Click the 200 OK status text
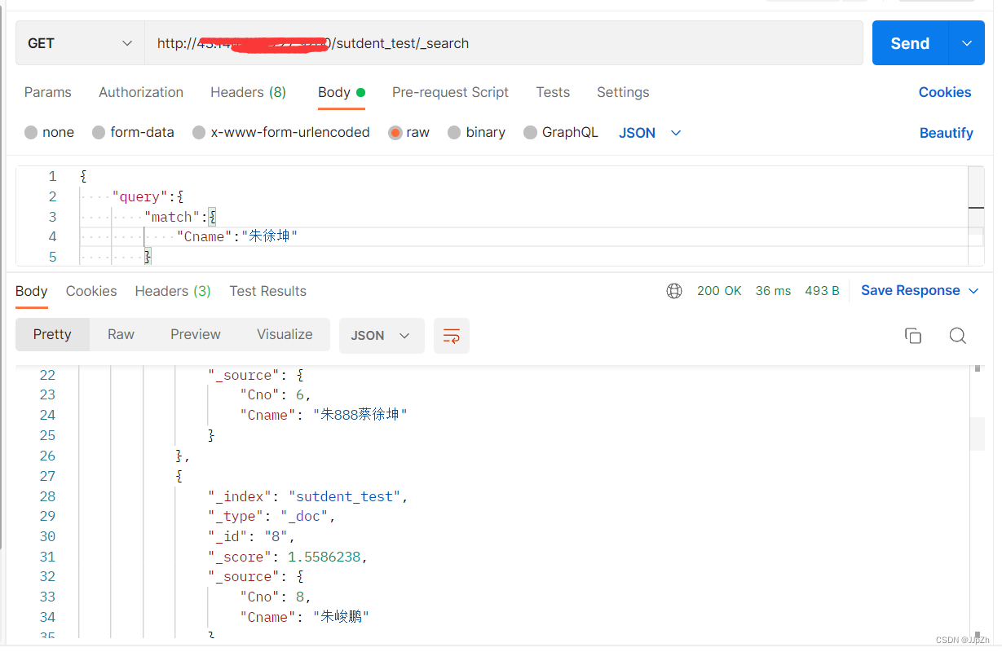 click(719, 291)
